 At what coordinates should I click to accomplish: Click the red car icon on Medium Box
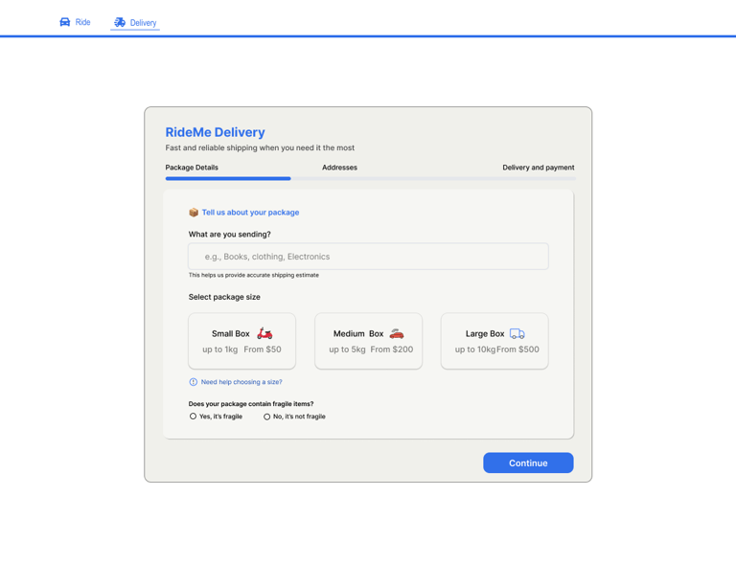[x=397, y=333]
